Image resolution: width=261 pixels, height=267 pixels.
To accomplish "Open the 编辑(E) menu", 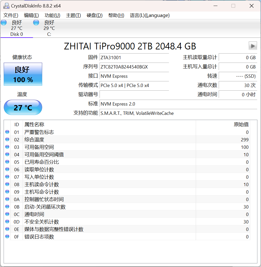I will pos(31,15).
